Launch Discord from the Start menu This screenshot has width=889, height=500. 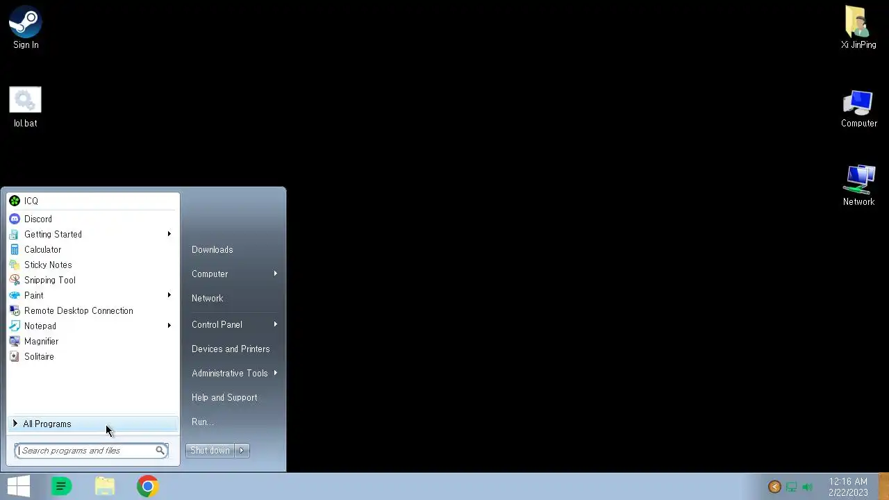93,219
